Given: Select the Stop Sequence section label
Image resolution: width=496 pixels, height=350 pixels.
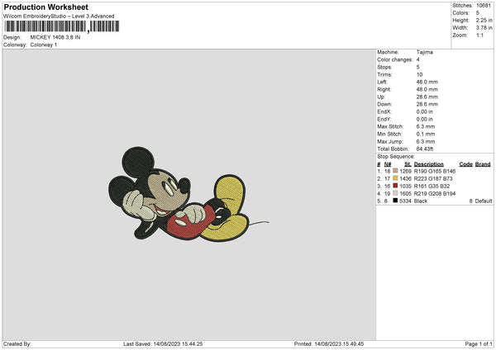Looking at the screenshot, I should coord(396,155).
